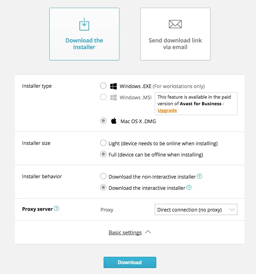Image resolution: width=256 pixels, height=274 pixels.
Task: Click the Apple logo icon
Action: [x=113, y=121]
